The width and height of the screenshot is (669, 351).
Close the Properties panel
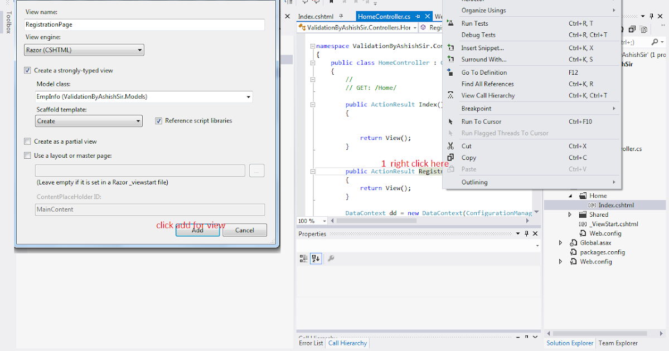[535, 234]
